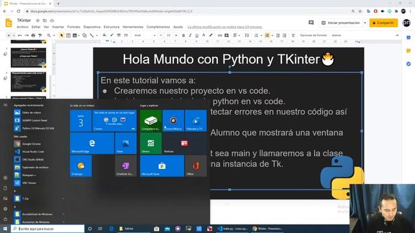
Task: Open the fill color picker
Action: (x=104, y=36)
